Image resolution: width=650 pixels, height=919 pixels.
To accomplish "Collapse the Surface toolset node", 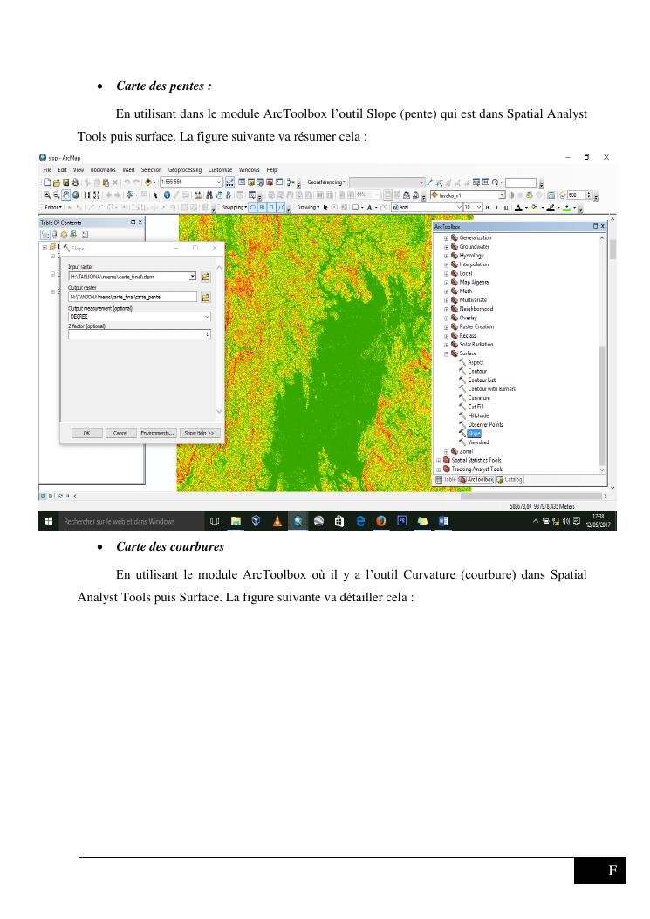I will click(447, 353).
